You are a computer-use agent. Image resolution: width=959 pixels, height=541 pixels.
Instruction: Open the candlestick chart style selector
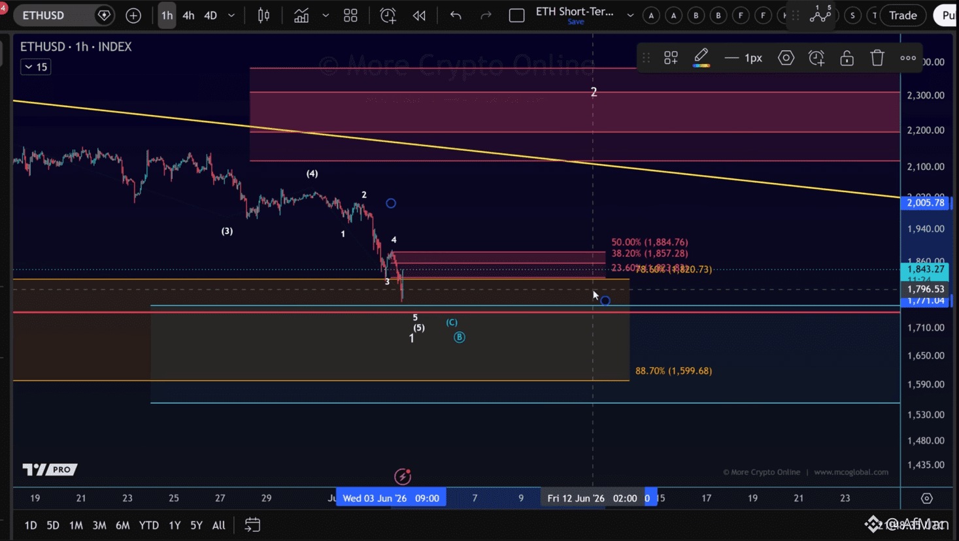click(x=264, y=15)
